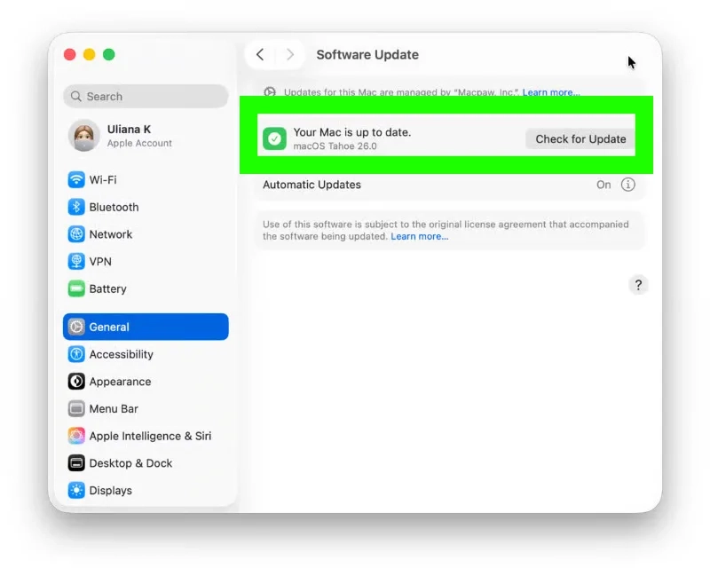Open the Accessibility settings icon

[x=76, y=354]
